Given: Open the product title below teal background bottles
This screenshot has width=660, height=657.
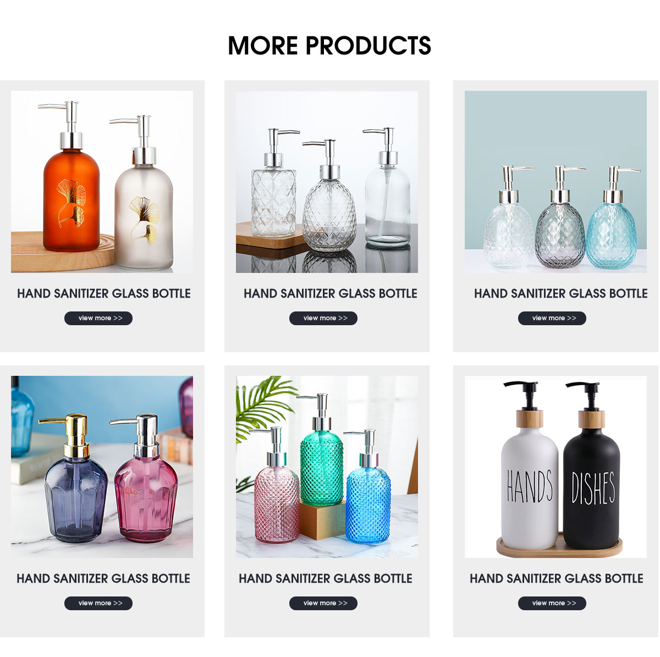Looking at the screenshot, I should coord(561,293).
